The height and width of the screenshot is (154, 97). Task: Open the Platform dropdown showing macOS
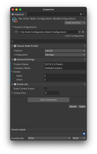click(x=65, y=51)
